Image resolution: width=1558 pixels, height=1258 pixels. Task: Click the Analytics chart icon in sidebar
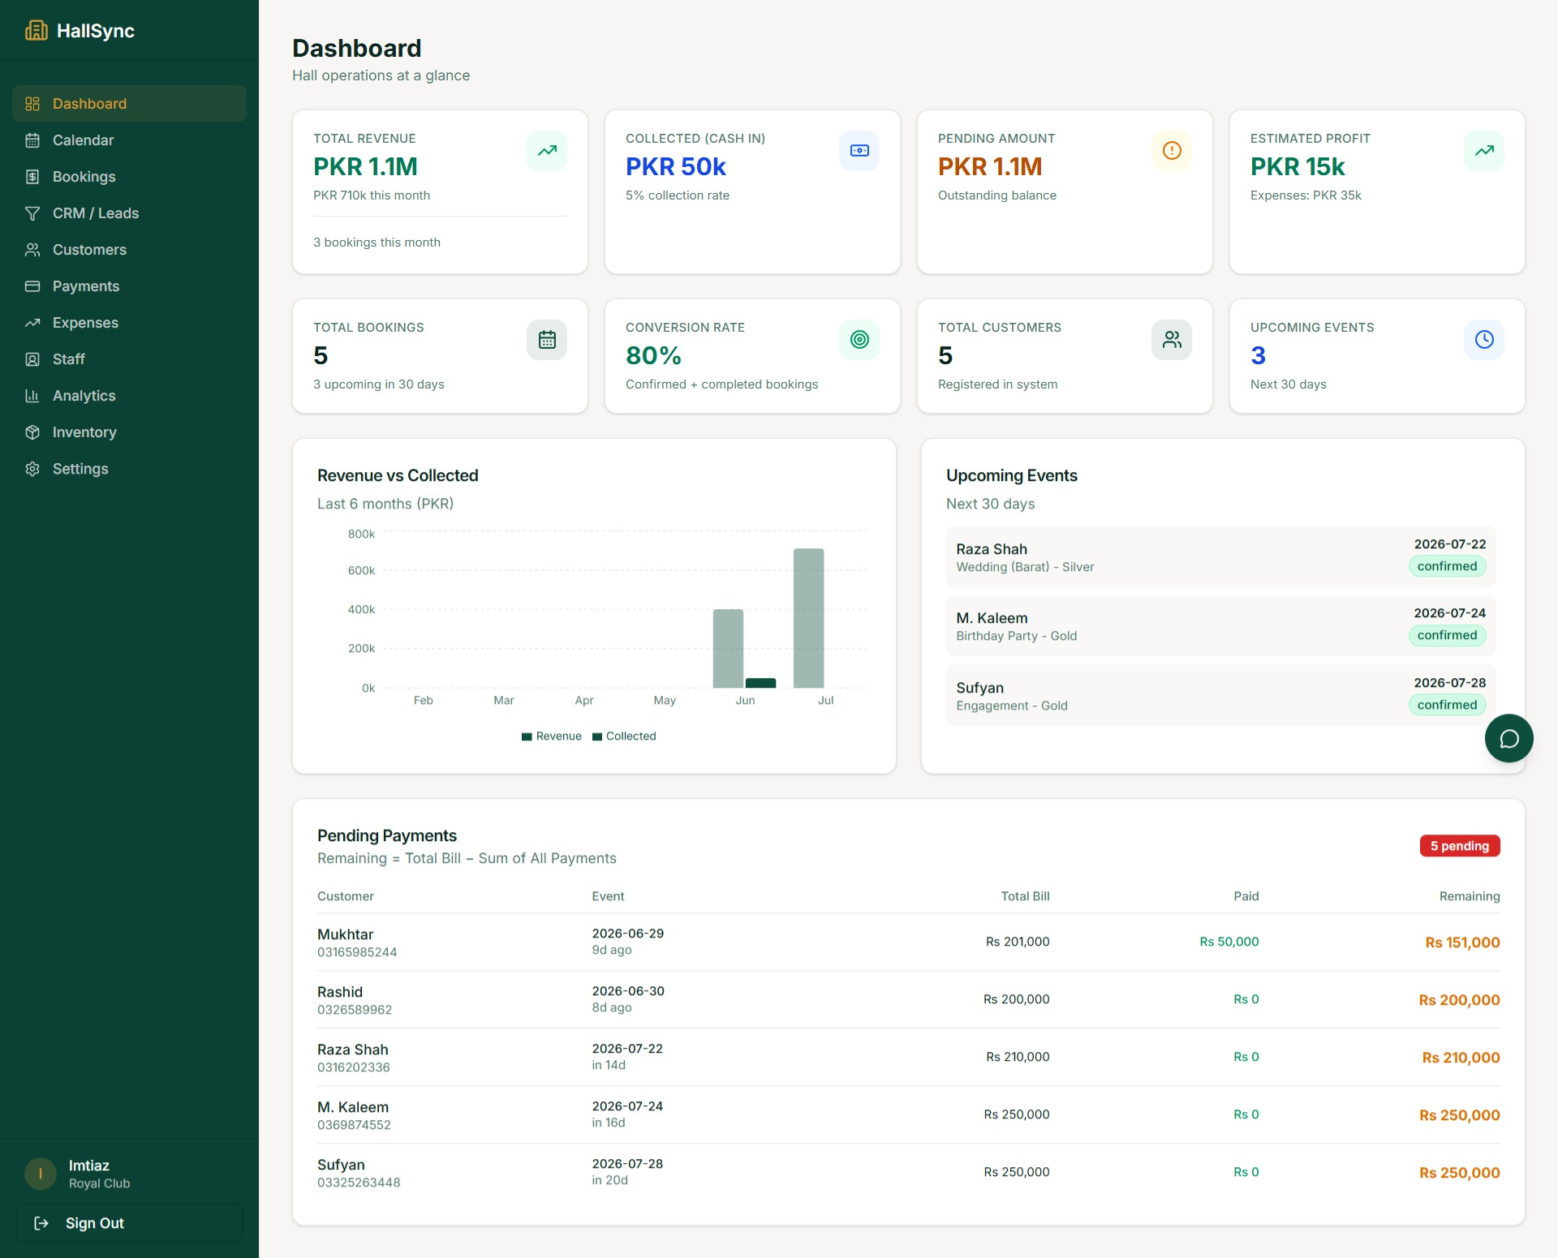click(x=32, y=396)
